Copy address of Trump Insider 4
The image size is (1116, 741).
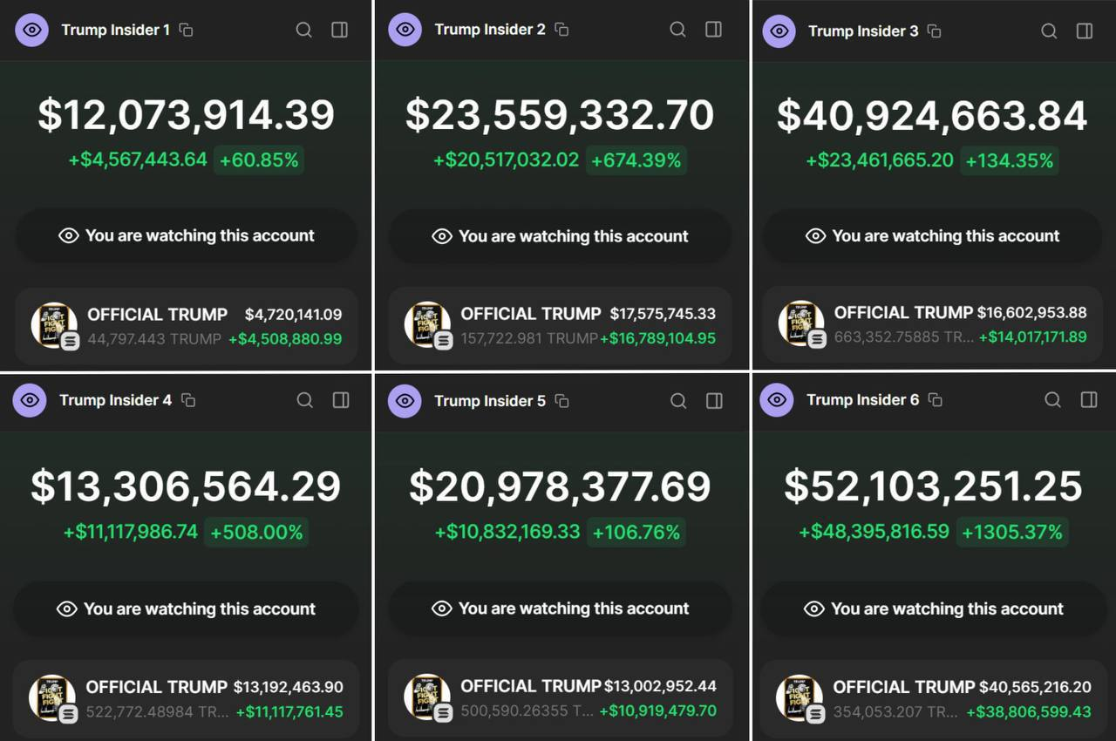click(188, 400)
